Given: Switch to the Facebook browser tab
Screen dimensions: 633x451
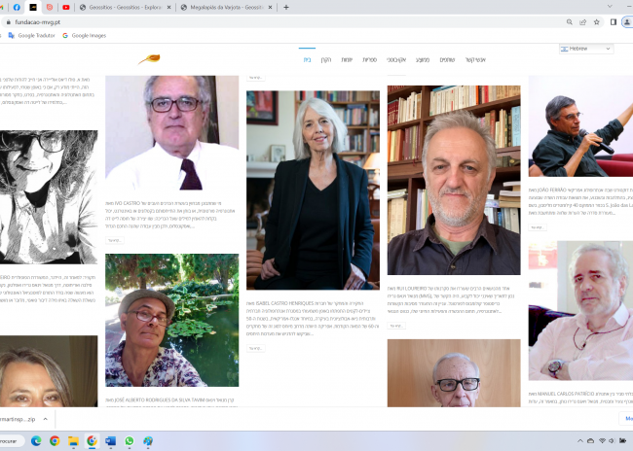Looking at the screenshot, I should click(x=17, y=7).
